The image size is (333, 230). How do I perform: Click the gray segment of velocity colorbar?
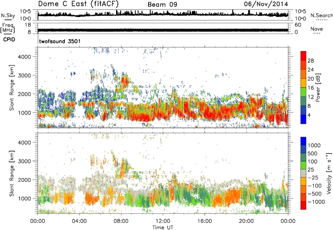click(303, 174)
